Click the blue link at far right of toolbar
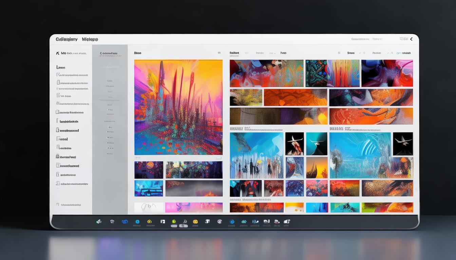The height and width of the screenshot is (260, 456). point(404,53)
